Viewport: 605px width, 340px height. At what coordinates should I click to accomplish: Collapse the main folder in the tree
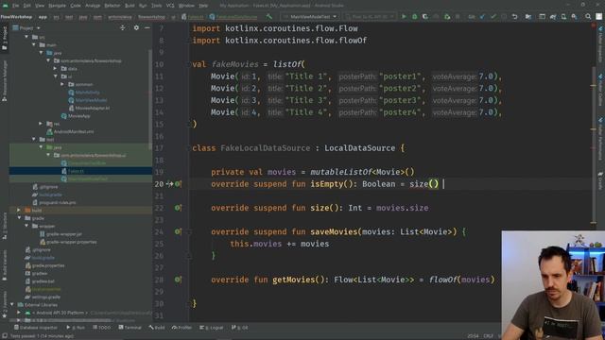point(34,44)
